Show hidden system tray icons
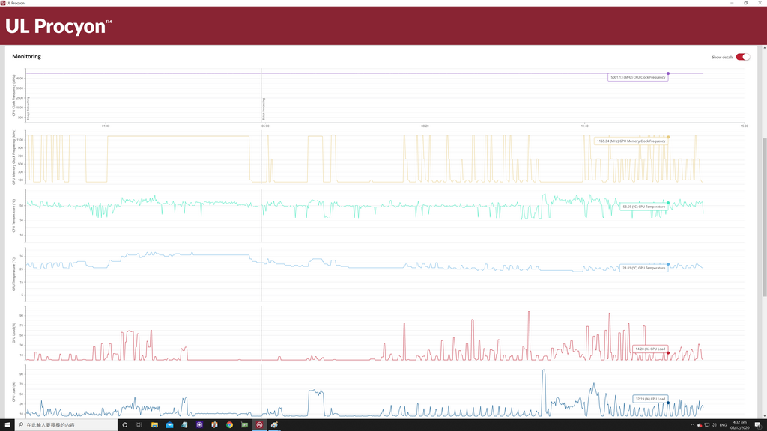This screenshot has height=431, width=767. pyautogui.click(x=692, y=425)
